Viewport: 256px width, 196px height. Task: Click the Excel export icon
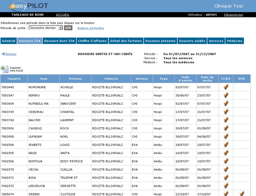(4, 69)
